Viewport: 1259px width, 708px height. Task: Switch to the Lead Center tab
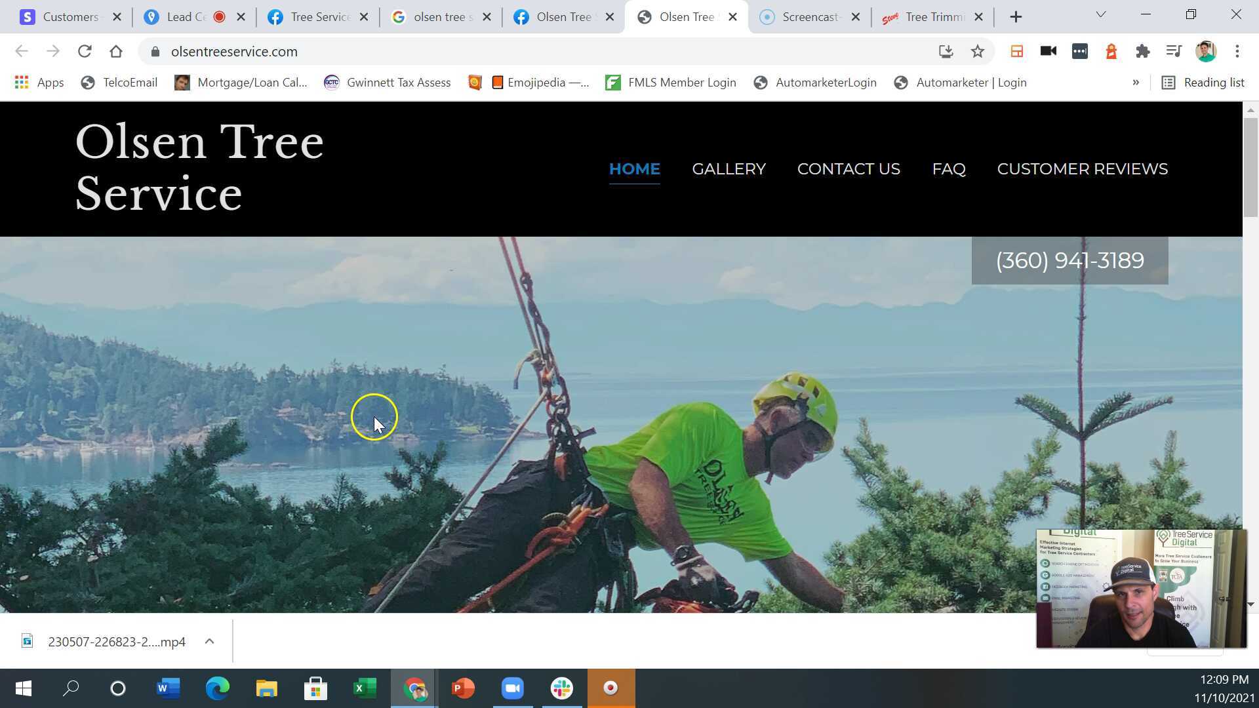pos(195,17)
